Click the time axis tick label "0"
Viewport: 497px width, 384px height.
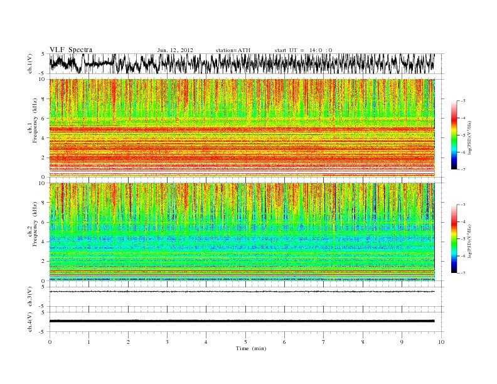pos(50,342)
